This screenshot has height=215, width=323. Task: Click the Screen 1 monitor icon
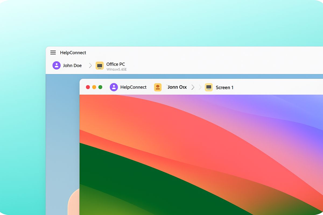pos(209,87)
